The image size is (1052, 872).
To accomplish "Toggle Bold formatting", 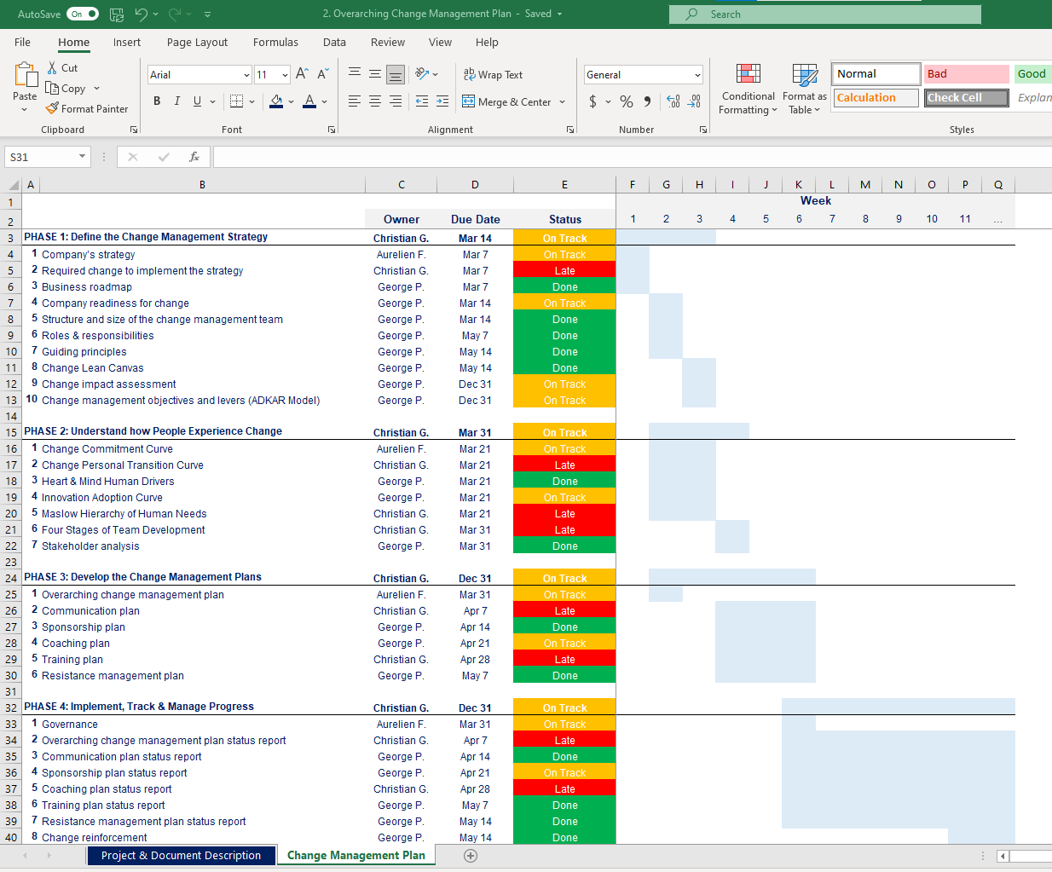I will point(157,101).
